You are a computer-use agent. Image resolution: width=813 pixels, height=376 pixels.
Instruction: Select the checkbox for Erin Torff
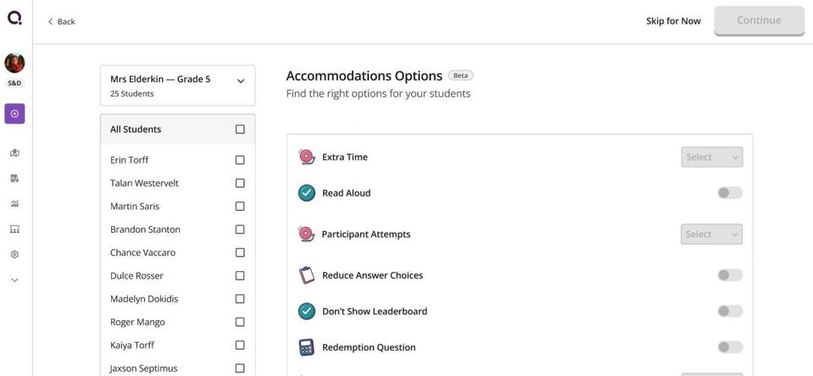(240, 160)
